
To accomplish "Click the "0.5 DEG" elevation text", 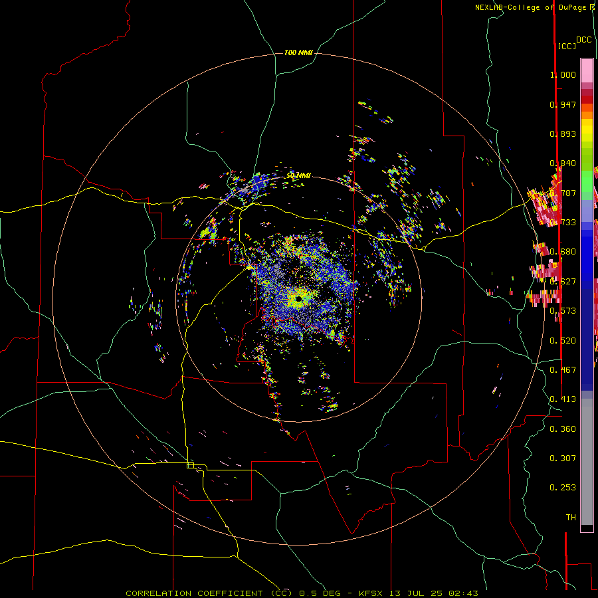I will [x=320, y=593].
